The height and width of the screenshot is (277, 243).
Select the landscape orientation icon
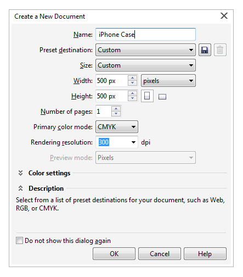pos(162,97)
